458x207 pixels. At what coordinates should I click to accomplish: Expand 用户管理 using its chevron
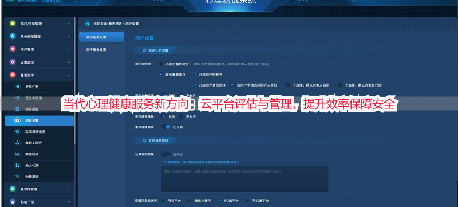point(69,49)
